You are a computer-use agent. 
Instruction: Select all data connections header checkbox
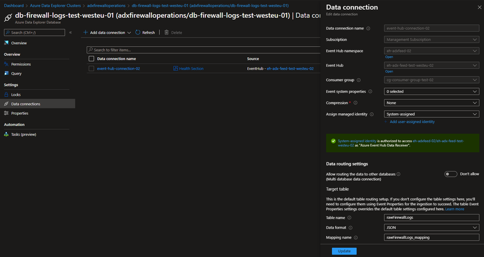pyautogui.click(x=92, y=58)
